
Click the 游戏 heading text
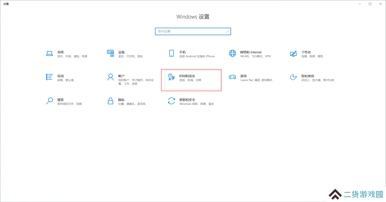click(243, 76)
